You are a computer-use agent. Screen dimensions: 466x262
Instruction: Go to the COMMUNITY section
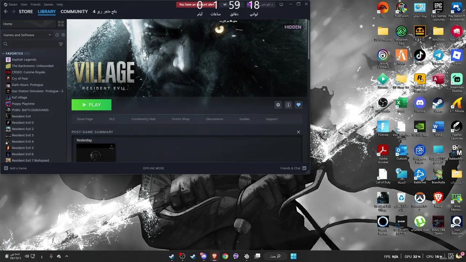[74, 12]
